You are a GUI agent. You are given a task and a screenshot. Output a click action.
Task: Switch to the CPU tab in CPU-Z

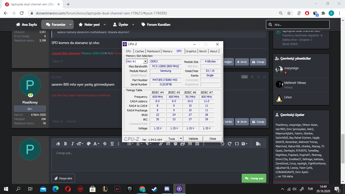(x=129, y=51)
